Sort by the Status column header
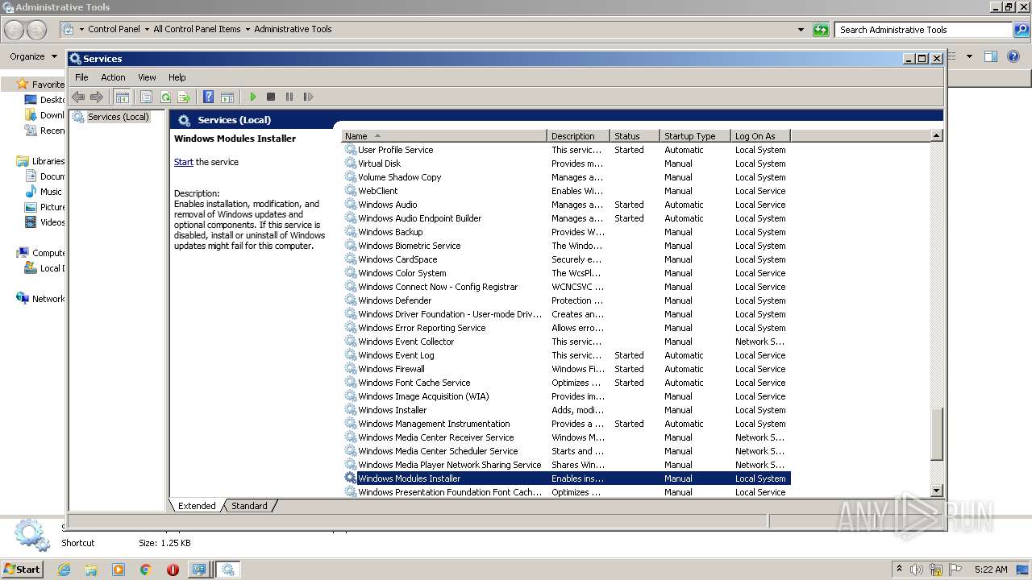The height and width of the screenshot is (580, 1032). click(x=635, y=136)
